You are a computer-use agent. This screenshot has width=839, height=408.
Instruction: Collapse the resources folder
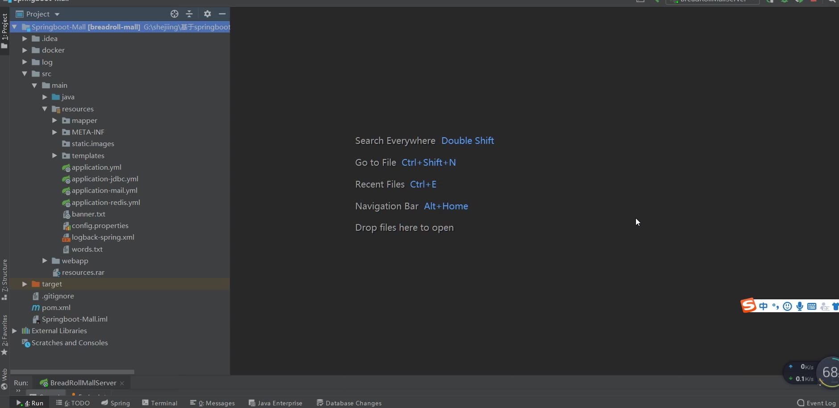[x=45, y=109]
